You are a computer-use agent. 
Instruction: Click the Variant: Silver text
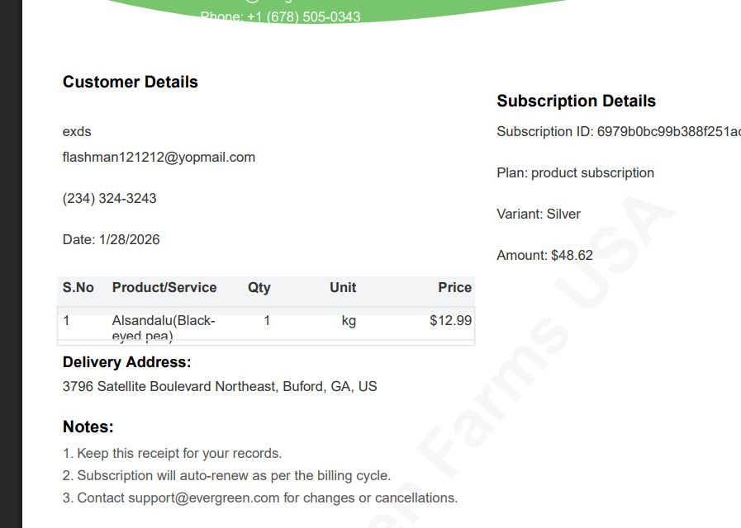click(539, 214)
